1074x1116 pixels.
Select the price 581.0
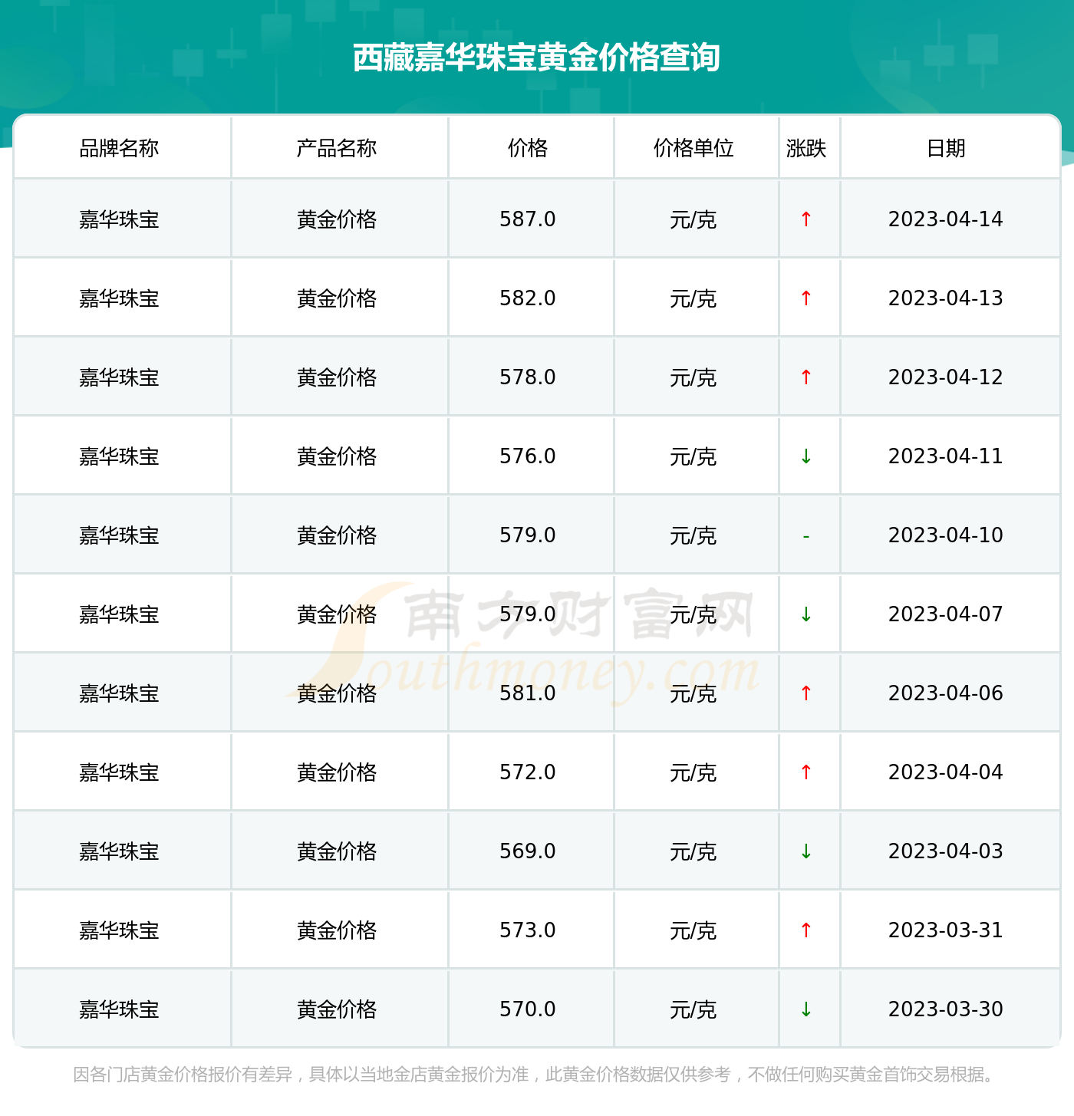point(528,693)
